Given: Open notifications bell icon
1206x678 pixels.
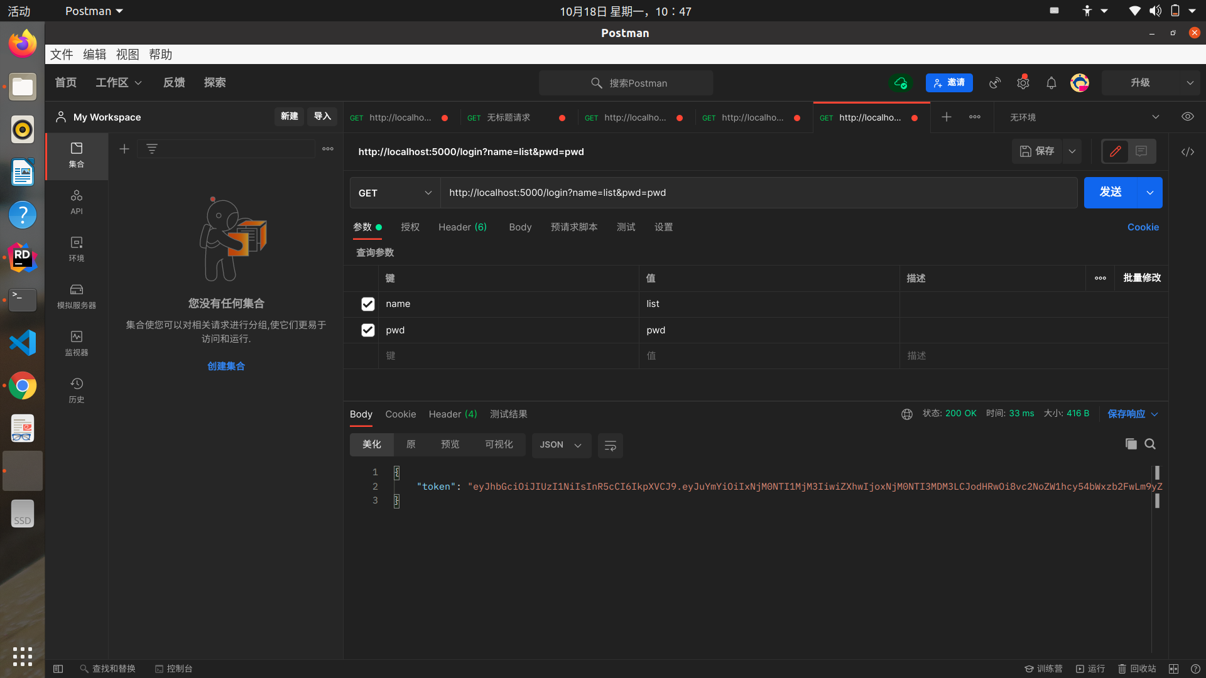Looking at the screenshot, I should (x=1051, y=83).
